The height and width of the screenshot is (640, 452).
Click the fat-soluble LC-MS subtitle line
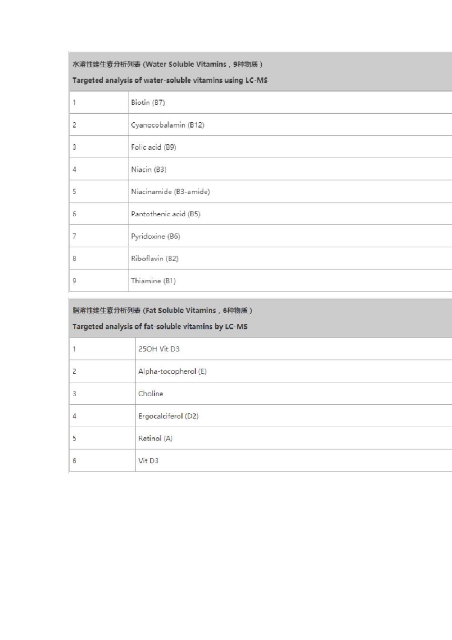click(x=160, y=327)
